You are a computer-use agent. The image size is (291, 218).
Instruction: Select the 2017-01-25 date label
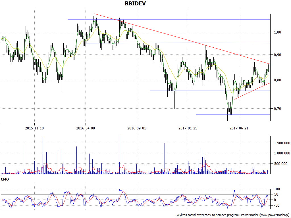tap(188, 128)
